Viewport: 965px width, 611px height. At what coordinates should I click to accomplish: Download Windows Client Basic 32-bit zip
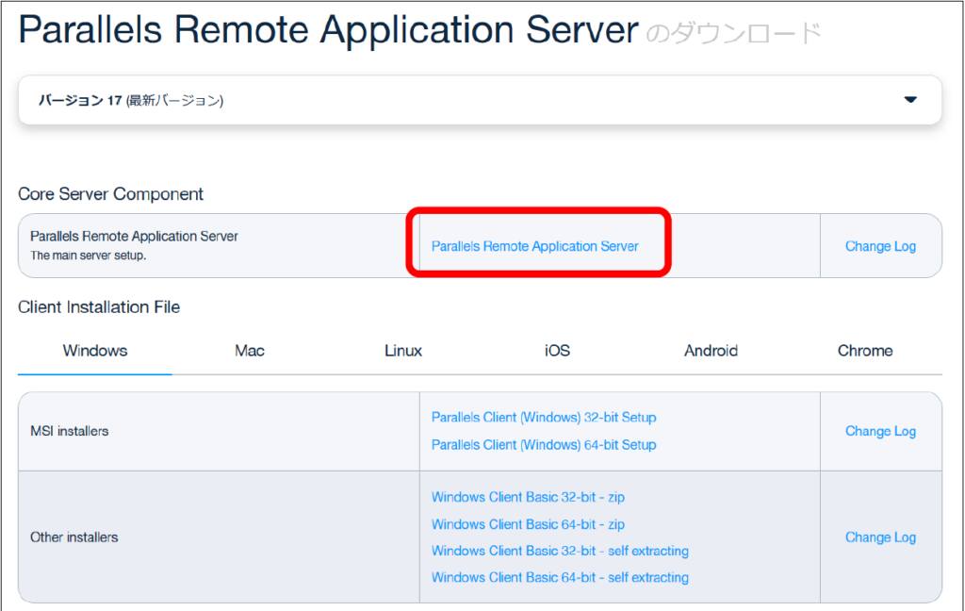(x=528, y=497)
